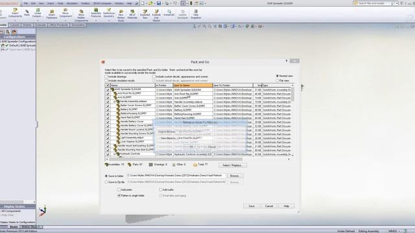Open the DisplayManager tab icon
Viewport: 415px width, 233px height.
(14, 32)
